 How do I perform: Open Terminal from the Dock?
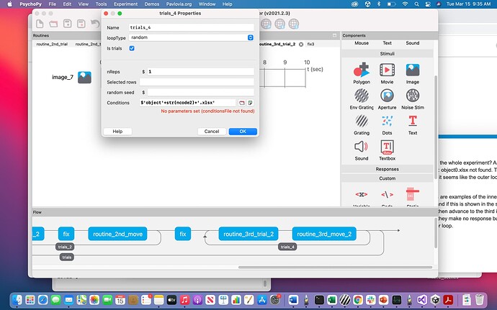[x=319, y=299]
